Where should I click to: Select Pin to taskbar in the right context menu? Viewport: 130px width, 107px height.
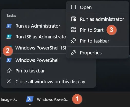[x=97, y=41]
